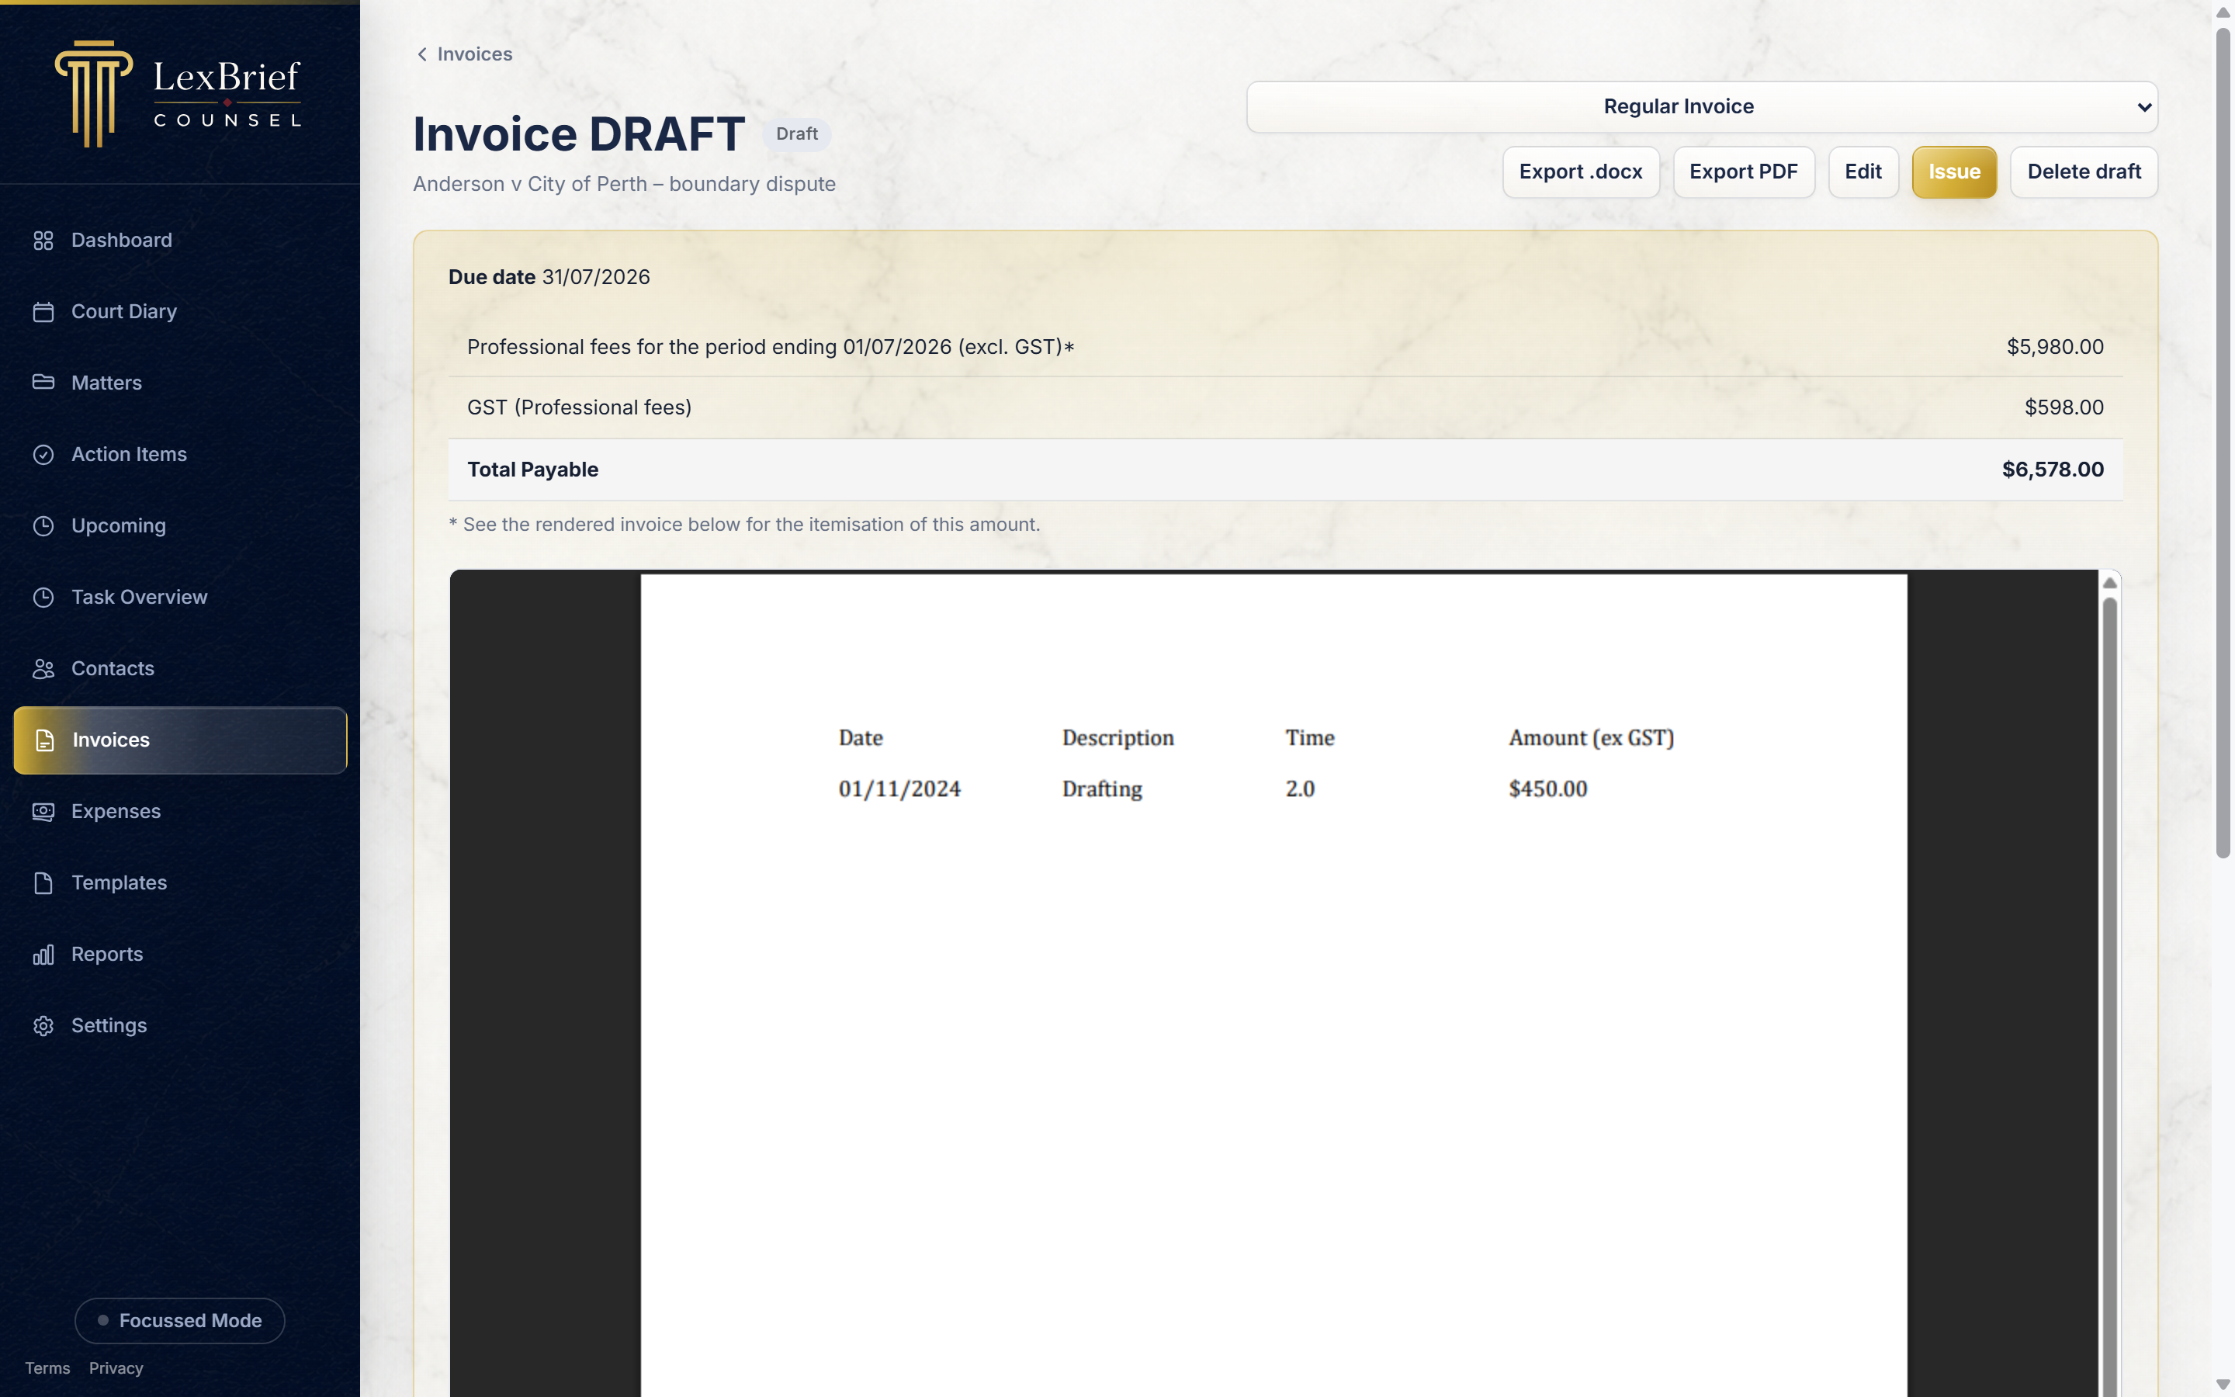Click the Total Payable row
This screenshot has height=1397, width=2235.
(1284, 470)
